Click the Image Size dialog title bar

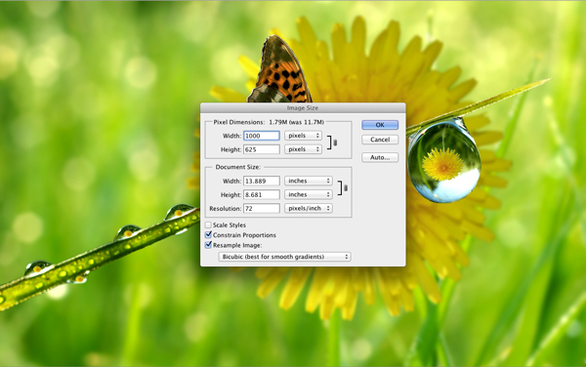pyautogui.click(x=303, y=108)
